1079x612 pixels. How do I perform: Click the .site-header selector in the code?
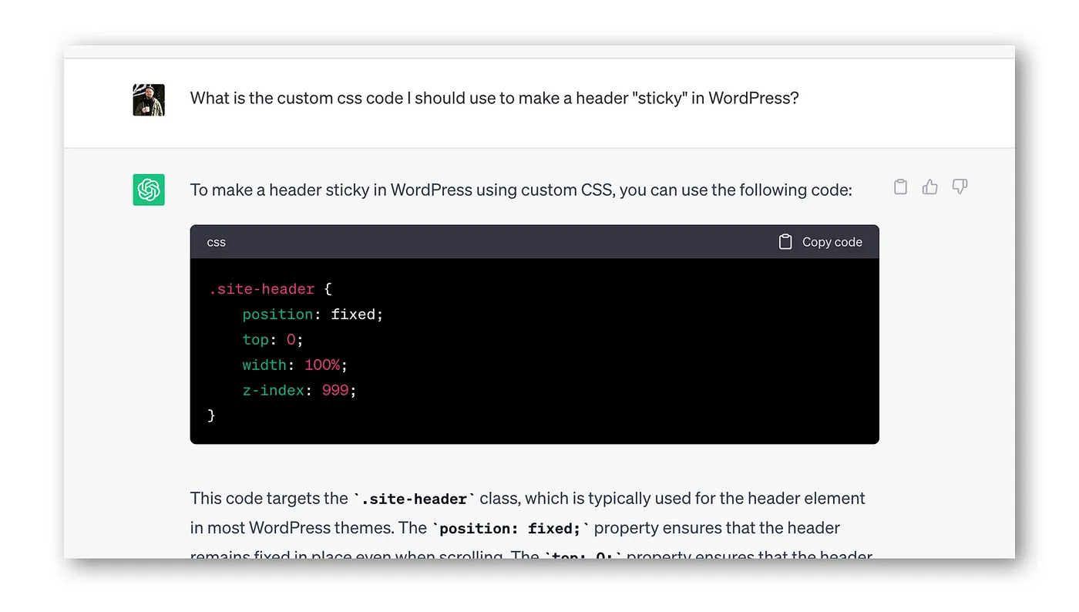[x=262, y=289]
